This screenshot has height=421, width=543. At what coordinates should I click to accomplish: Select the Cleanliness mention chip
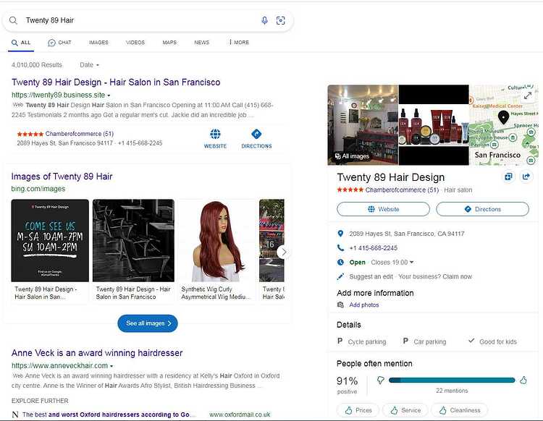(459, 410)
